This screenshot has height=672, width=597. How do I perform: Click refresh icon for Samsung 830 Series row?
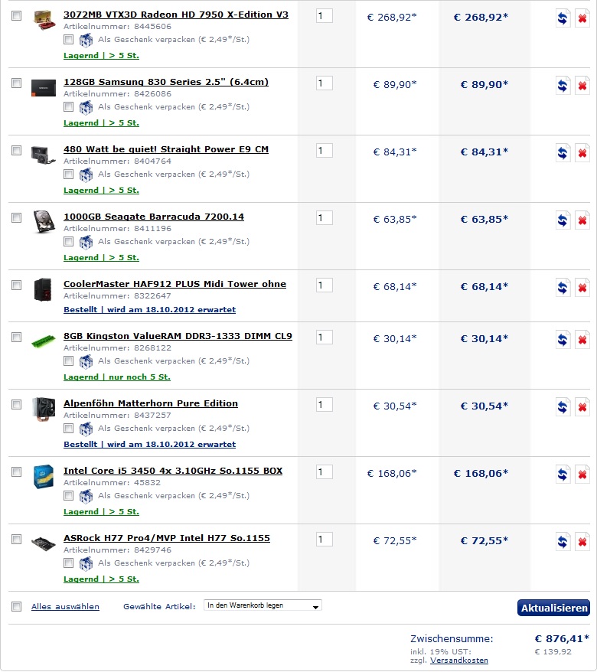click(x=563, y=85)
